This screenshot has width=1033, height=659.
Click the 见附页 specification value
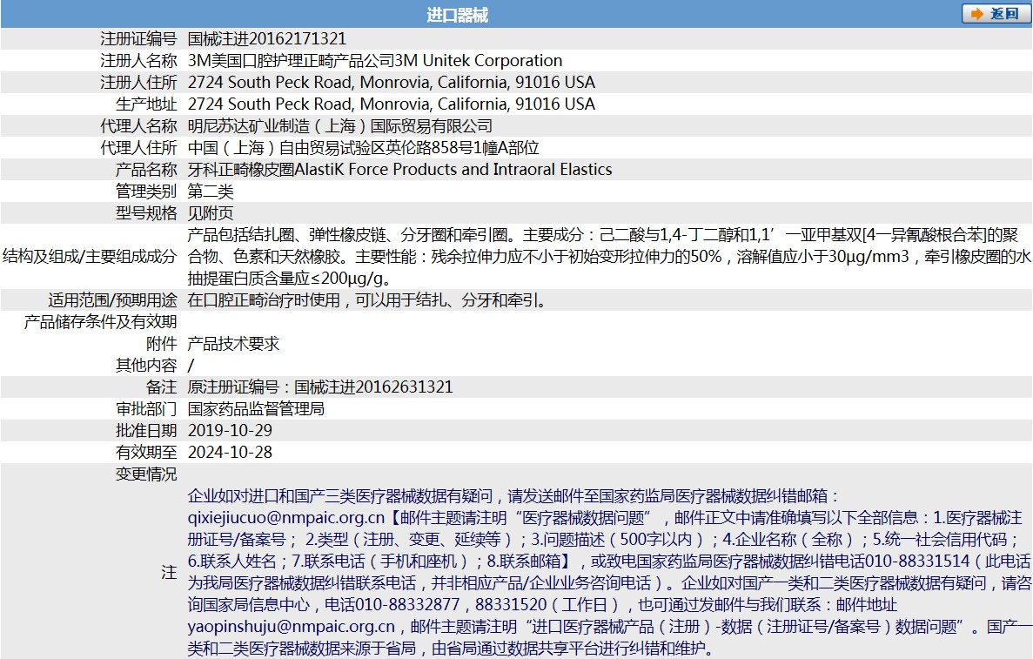211,213
